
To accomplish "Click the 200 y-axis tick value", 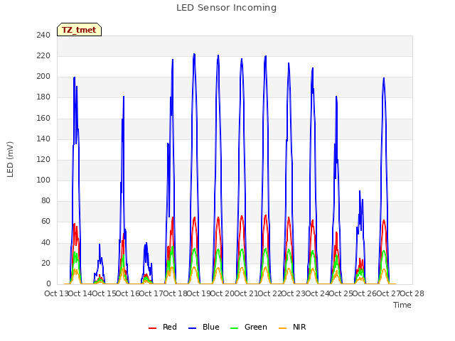I will pos(43,77).
